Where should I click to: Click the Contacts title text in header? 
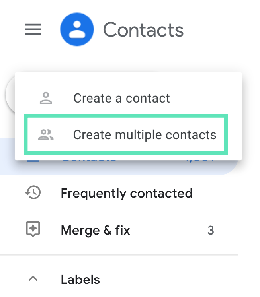(x=143, y=30)
